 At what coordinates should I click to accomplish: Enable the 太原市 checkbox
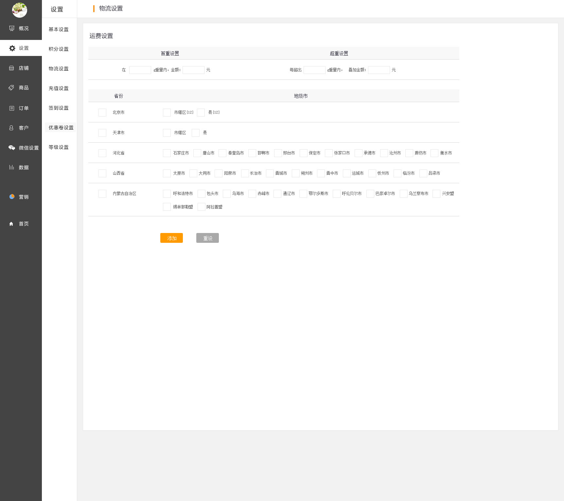click(167, 173)
